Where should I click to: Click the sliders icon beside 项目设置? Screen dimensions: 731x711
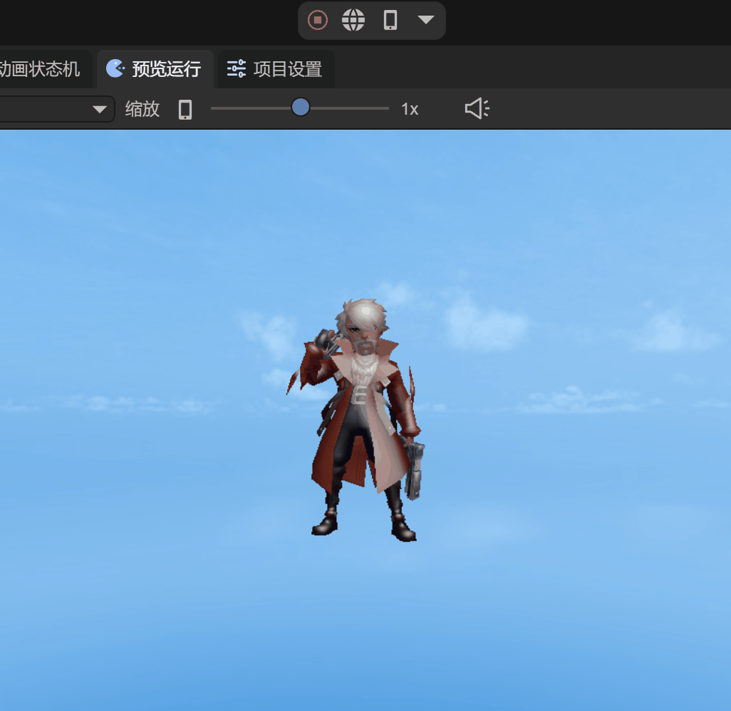pyautogui.click(x=236, y=68)
